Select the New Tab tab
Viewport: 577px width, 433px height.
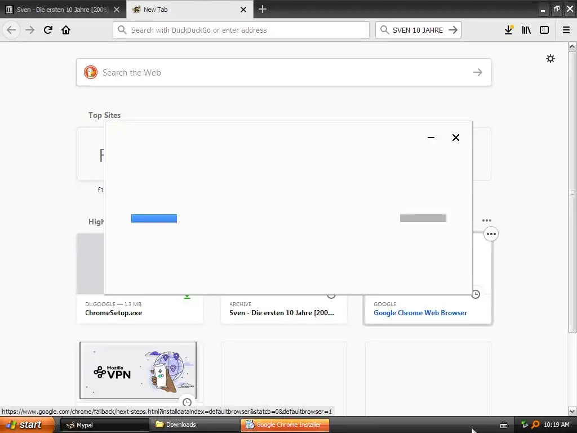tap(190, 9)
